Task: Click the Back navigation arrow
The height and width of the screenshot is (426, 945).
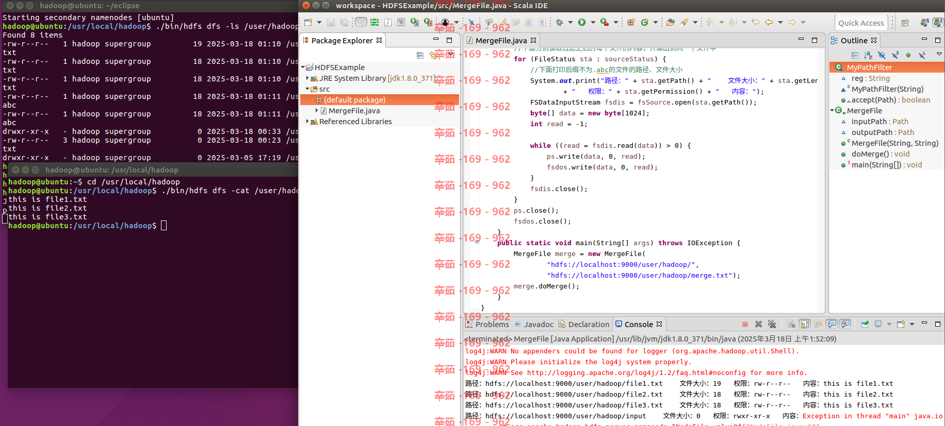Action: pyautogui.click(x=769, y=22)
